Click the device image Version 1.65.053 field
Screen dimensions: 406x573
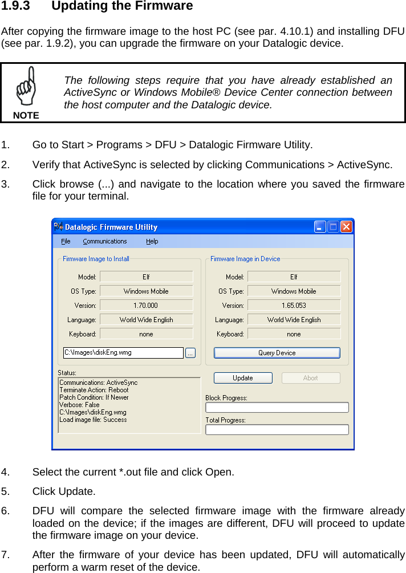click(x=294, y=305)
